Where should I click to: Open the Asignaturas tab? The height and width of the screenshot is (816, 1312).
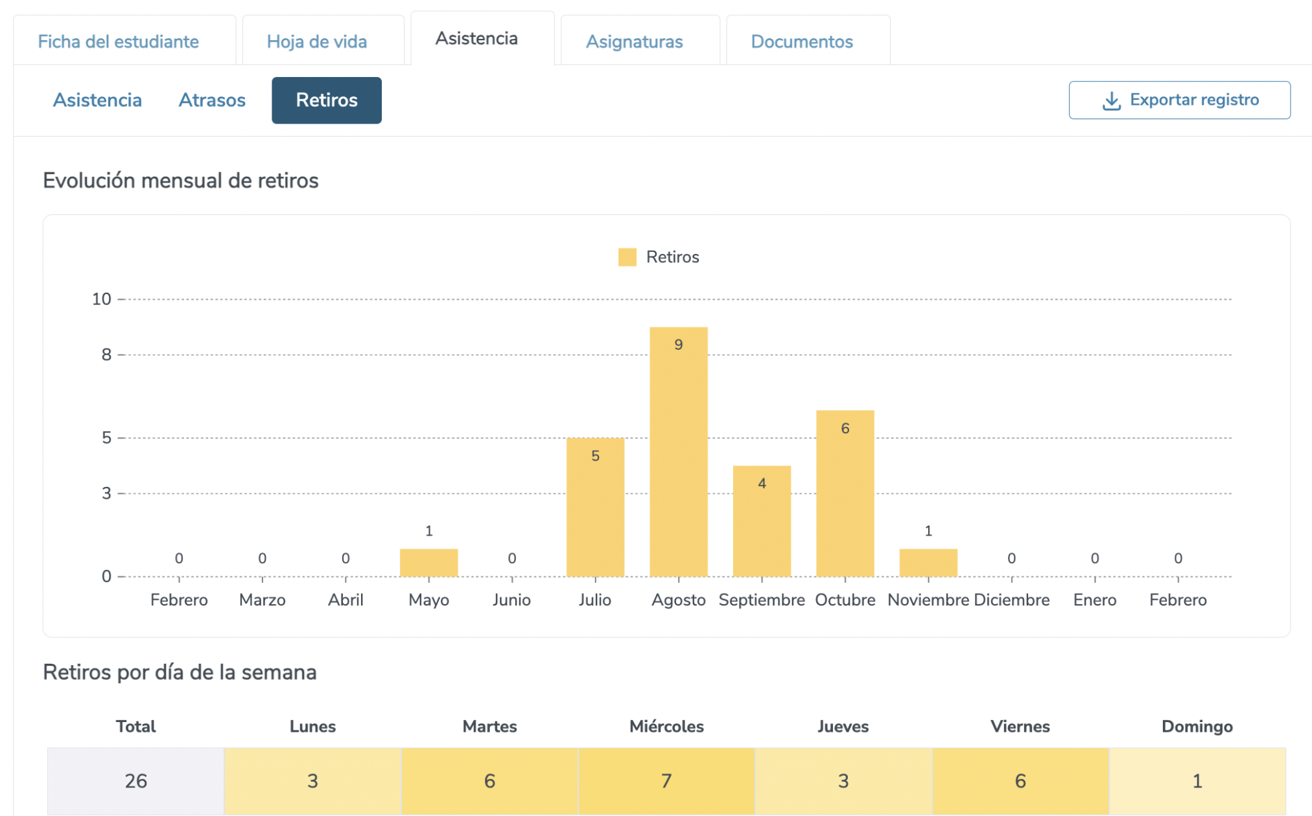[x=634, y=41]
